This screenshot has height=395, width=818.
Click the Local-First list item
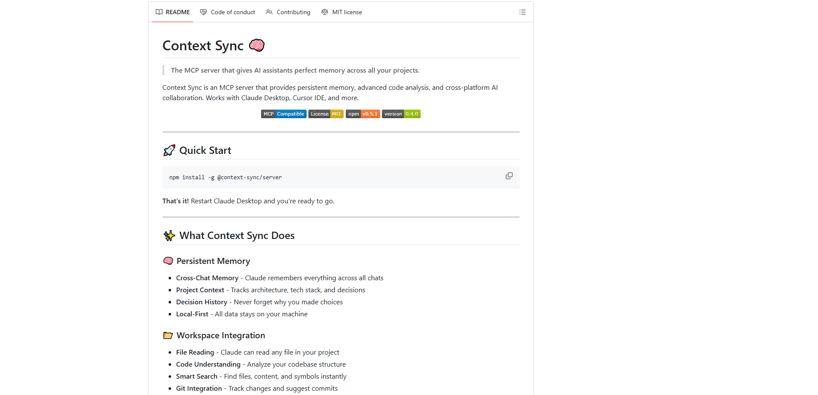pos(242,314)
